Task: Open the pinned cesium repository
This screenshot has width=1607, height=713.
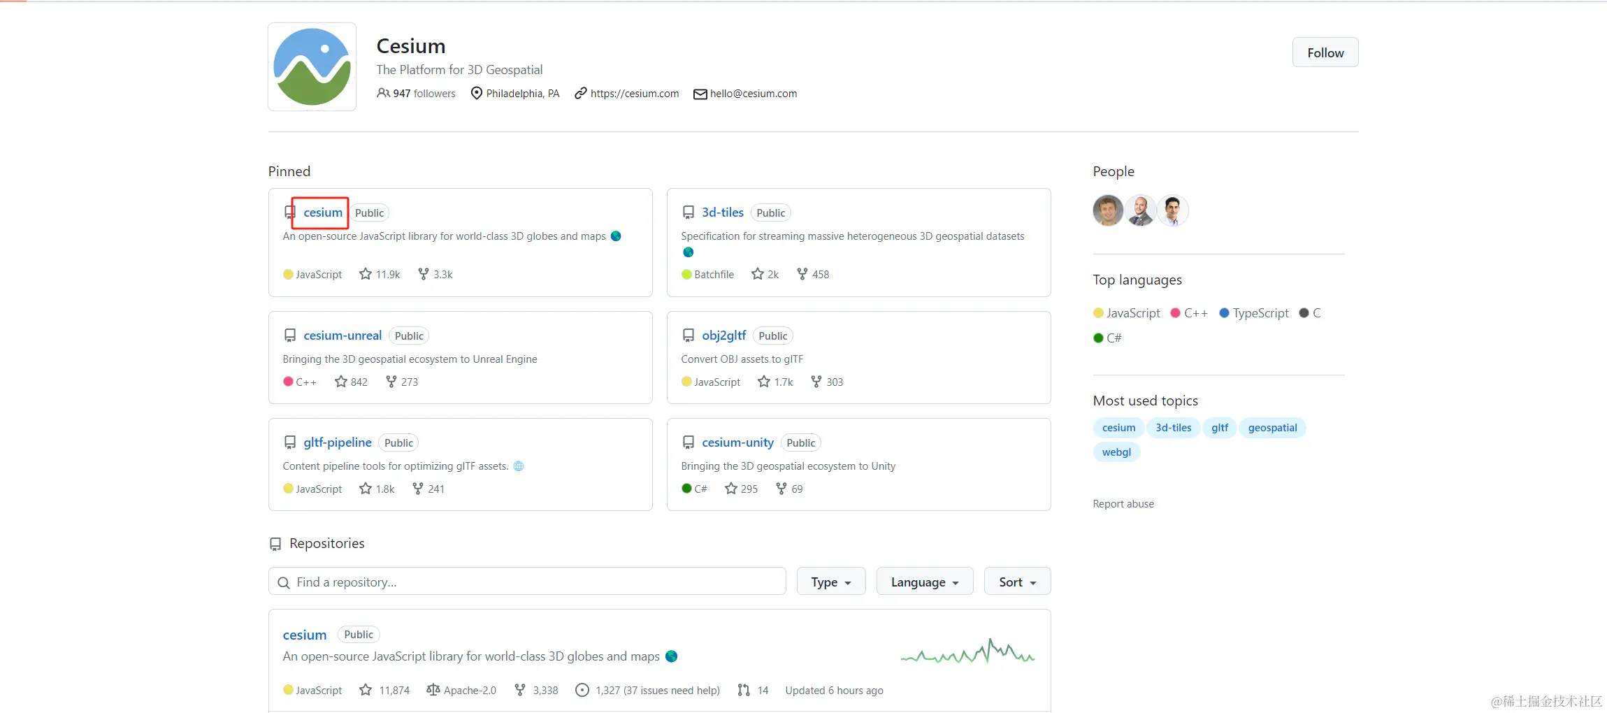Action: click(x=323, y=213)
